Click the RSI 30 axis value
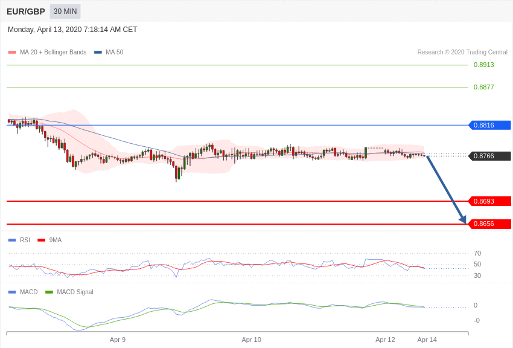Screen dimensions: 513x348 coord(477,275)
